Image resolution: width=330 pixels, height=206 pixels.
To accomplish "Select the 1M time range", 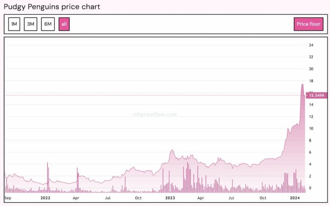I will [x=14, y=24].
